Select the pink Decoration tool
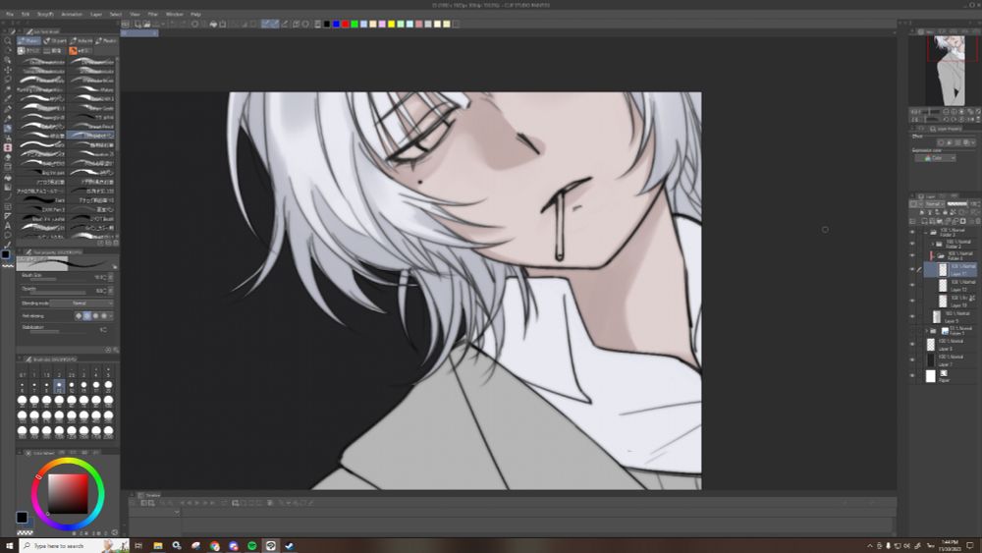The image size is (982, 553). (8, 147)
